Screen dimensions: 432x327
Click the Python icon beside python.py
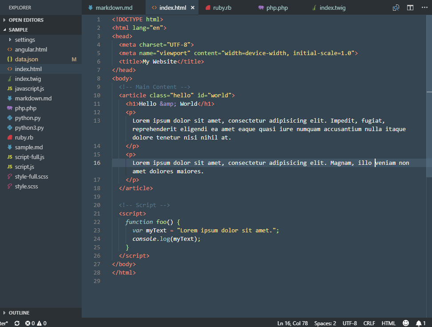click(10, 118)
